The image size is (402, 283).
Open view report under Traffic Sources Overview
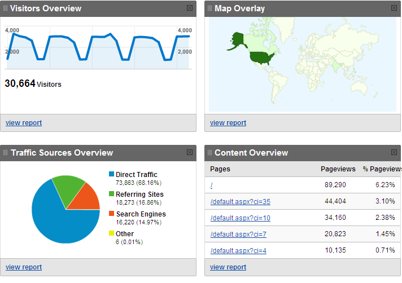pyautogui.click(x=24, y=267)
